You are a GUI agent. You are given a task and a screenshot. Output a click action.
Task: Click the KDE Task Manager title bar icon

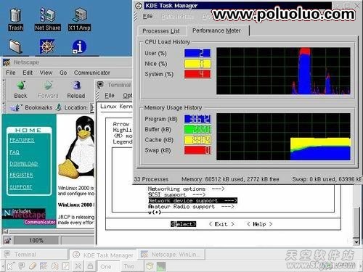(x=139, y=6)
